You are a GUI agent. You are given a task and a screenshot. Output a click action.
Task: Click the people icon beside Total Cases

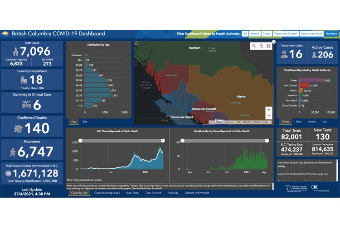[15, 52]
